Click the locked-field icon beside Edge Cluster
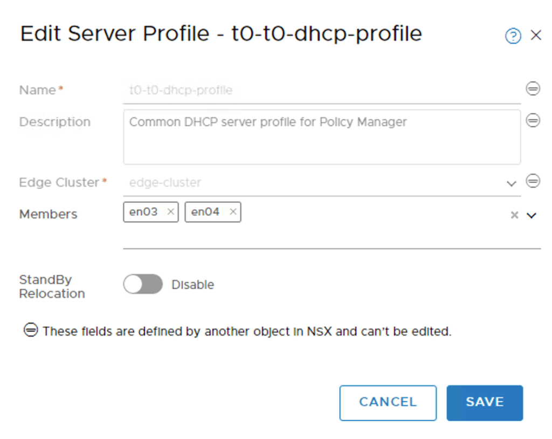This screenshot has width=552, height=439. point(533,181)
